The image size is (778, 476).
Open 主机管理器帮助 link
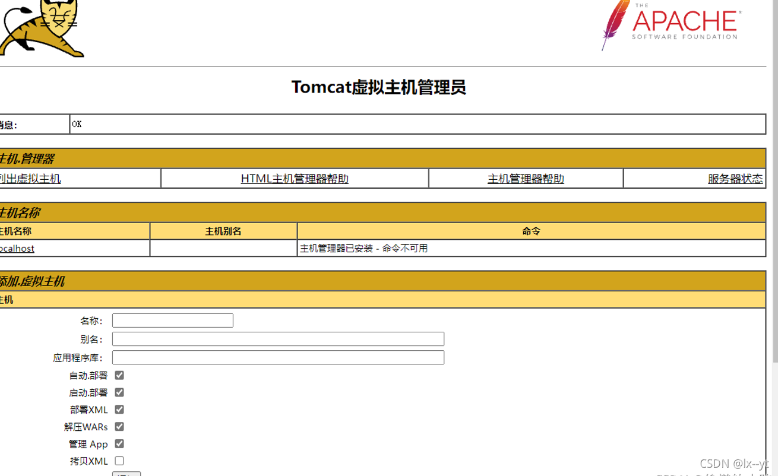pyautogui.click(x=526, y=179)
